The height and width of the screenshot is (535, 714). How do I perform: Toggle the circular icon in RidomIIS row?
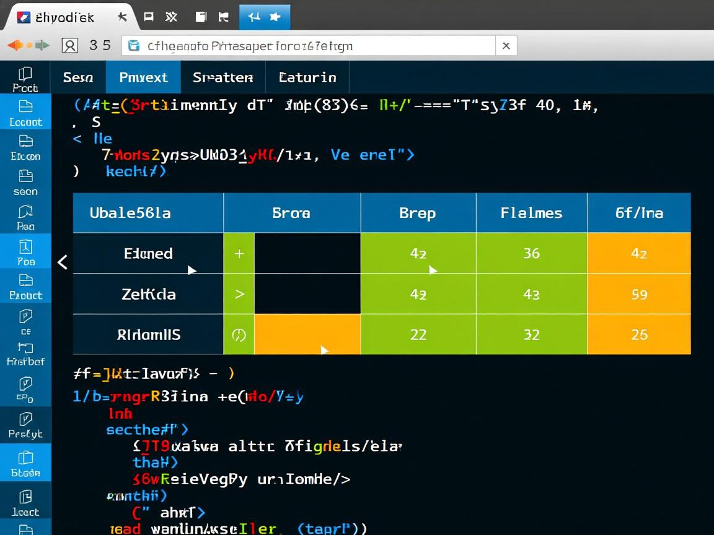click(239, 335)
